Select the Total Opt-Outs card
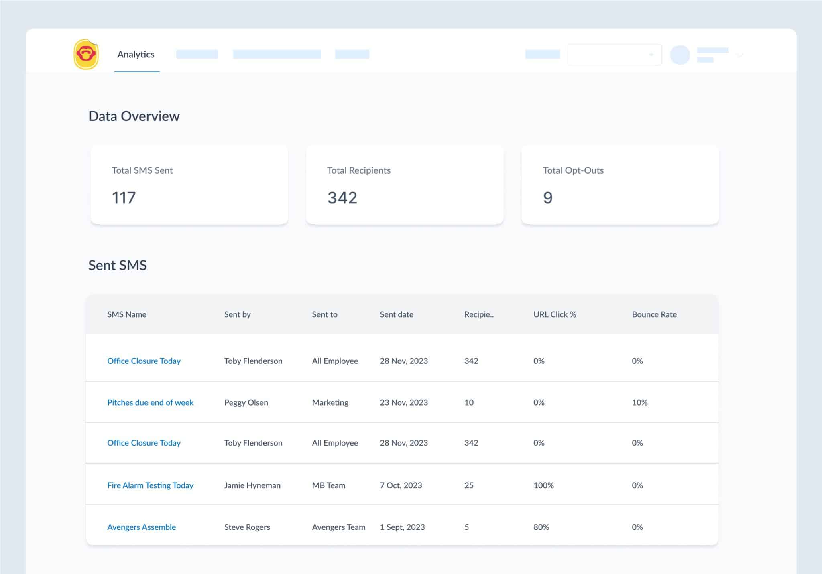The width and height of the screenshot is (822, 574). [x=620, y=185]
